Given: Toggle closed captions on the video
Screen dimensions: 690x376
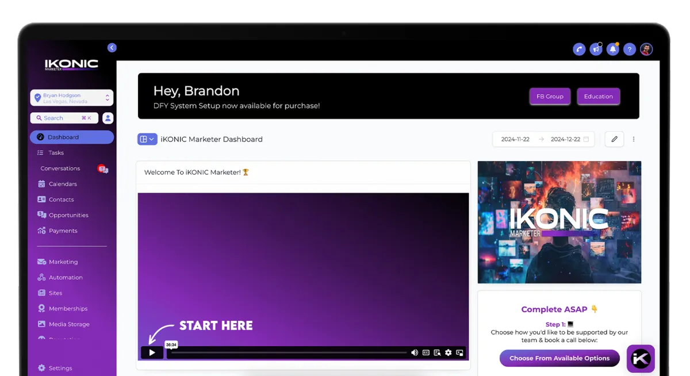Looking at the screenshot, I should [x=426, y=353].
